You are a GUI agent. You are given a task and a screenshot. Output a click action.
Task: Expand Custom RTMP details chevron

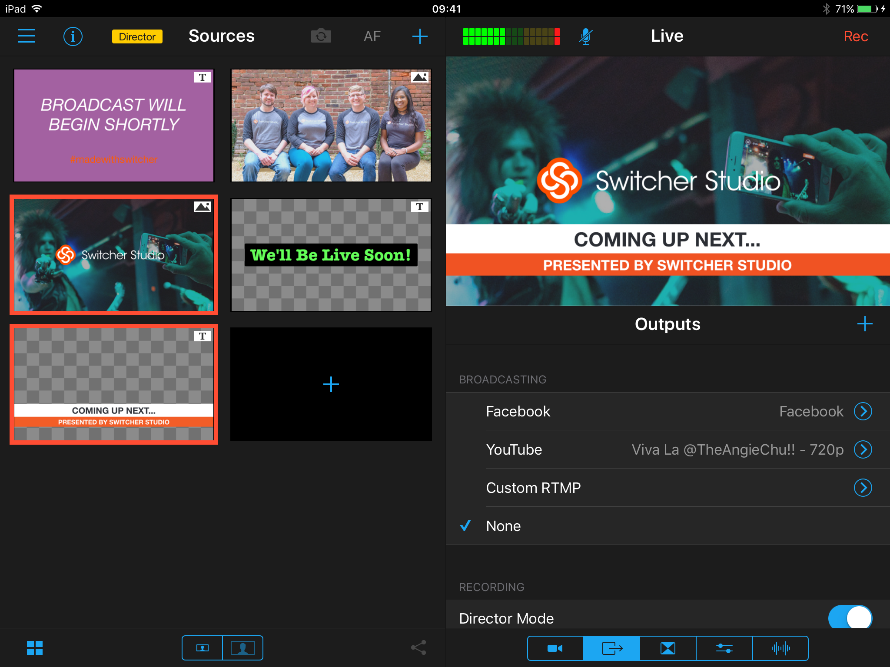pyautogui.click(x=863, y=488)
